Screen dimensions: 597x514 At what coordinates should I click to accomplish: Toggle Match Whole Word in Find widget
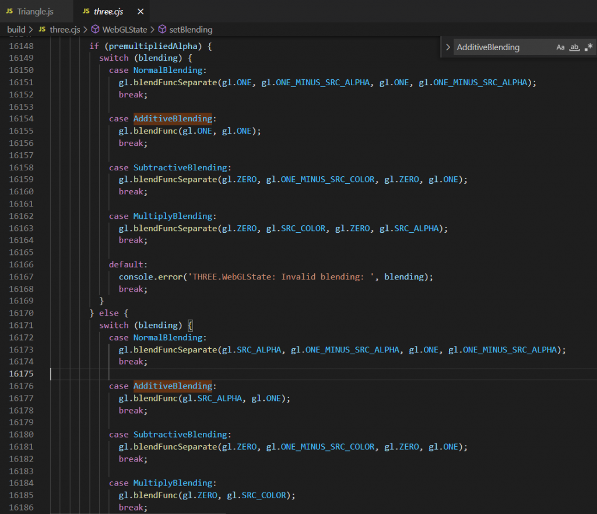(x=574, y=47)
